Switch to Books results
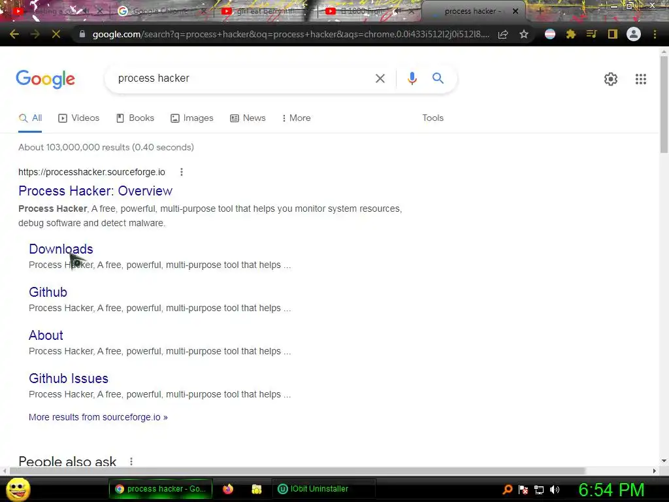The width and height of the screenshot is (669, 502). (x=135, y=118)
